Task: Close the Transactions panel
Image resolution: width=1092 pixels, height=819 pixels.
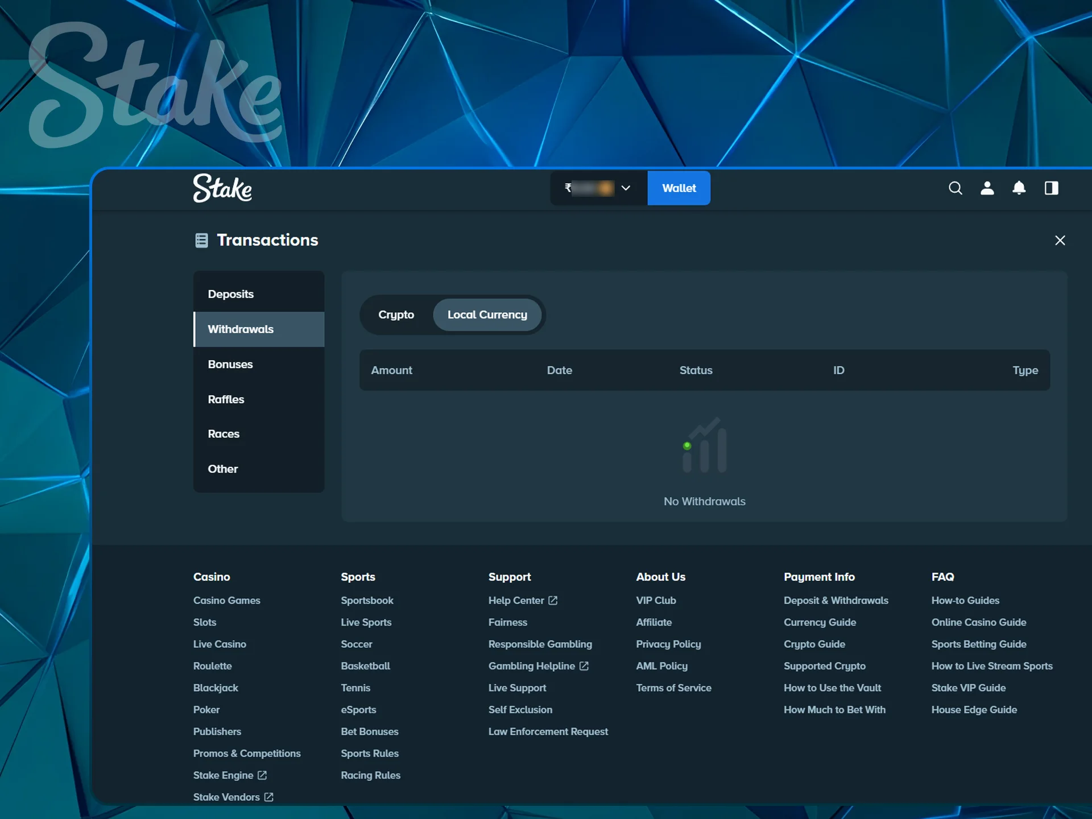Action: (x=1060, y=241)
